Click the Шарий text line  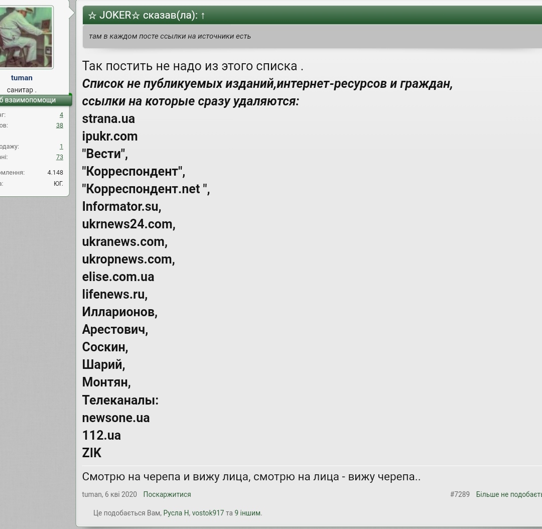tap(104, 365)
